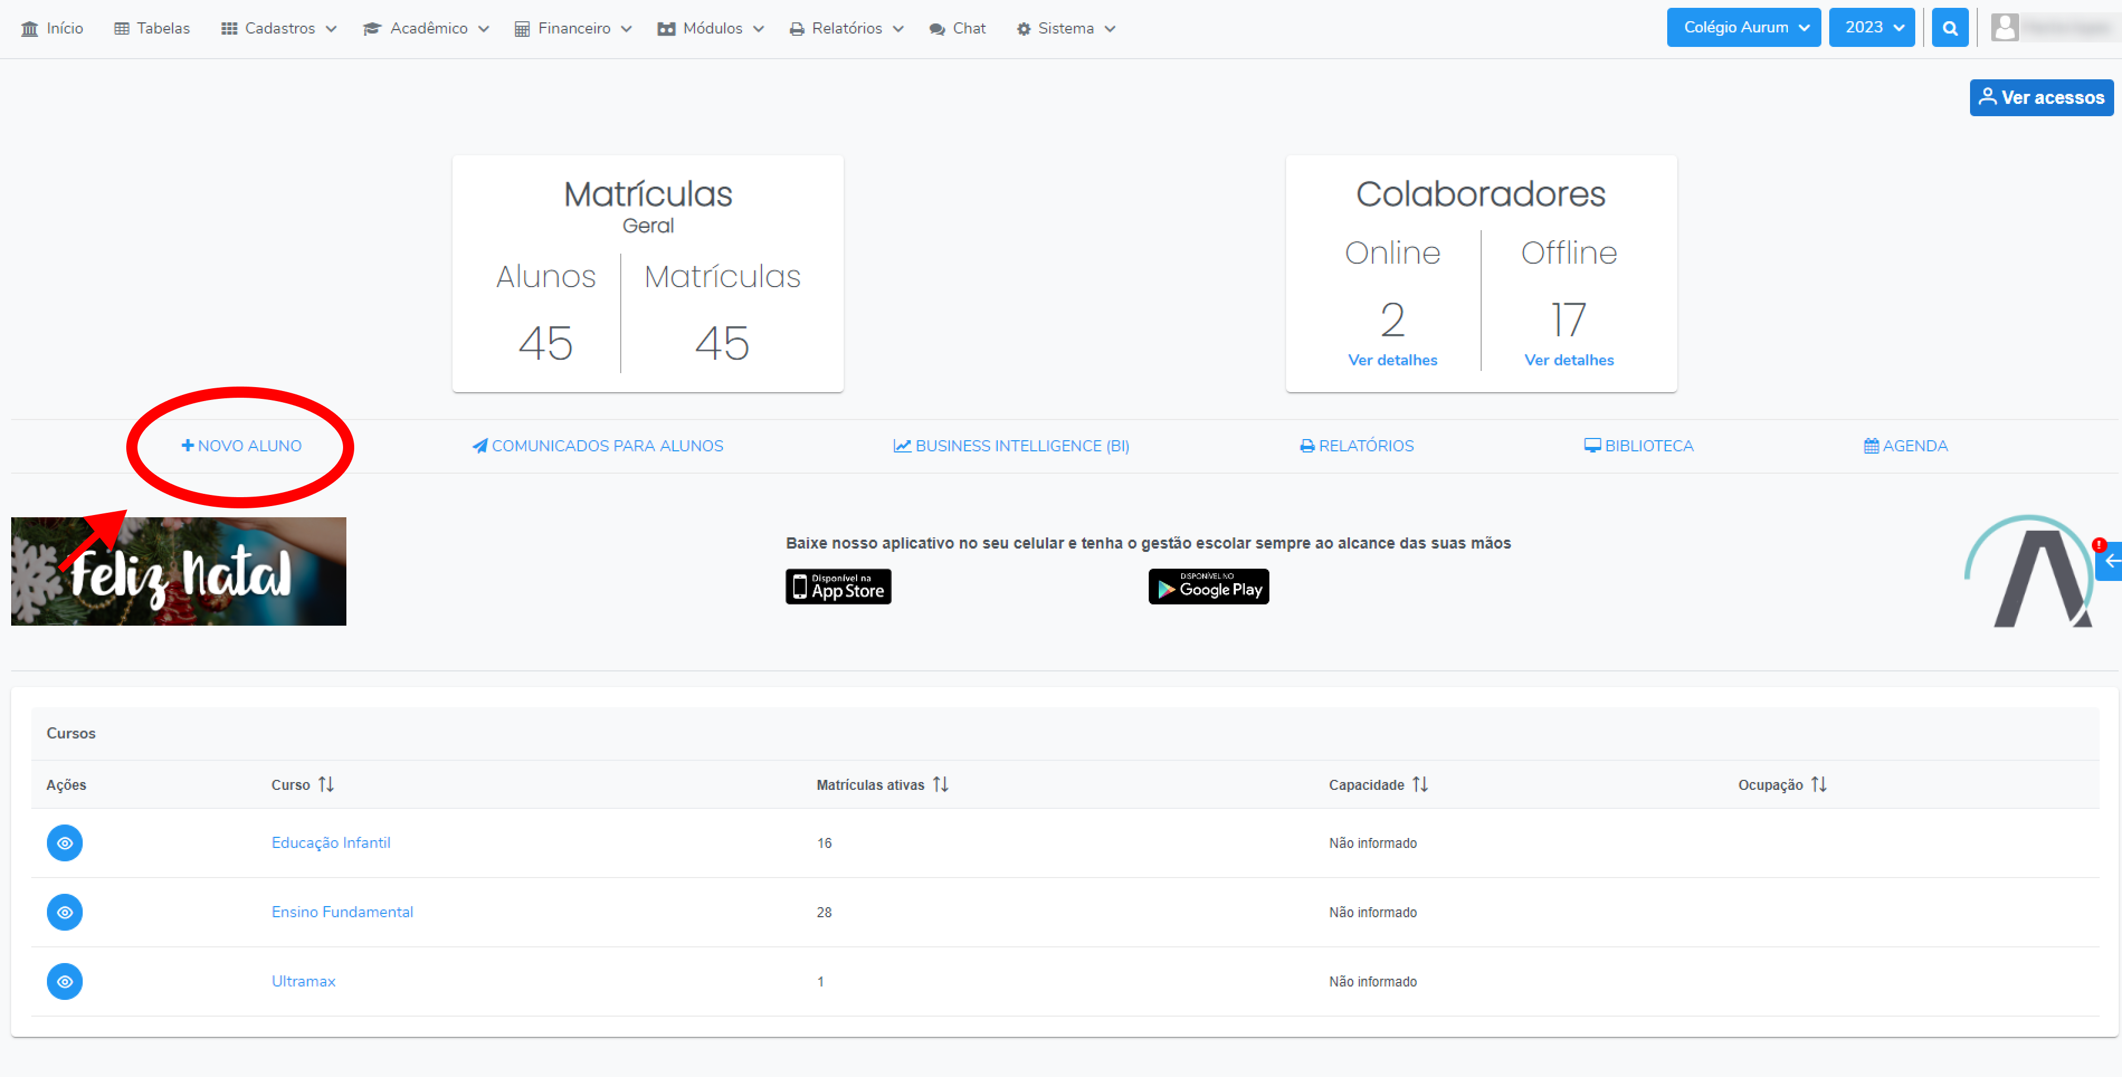Click the Feliz Natal banner image
The height and width of the screenshot is (1077, 2122).
[x=179, y=570]
